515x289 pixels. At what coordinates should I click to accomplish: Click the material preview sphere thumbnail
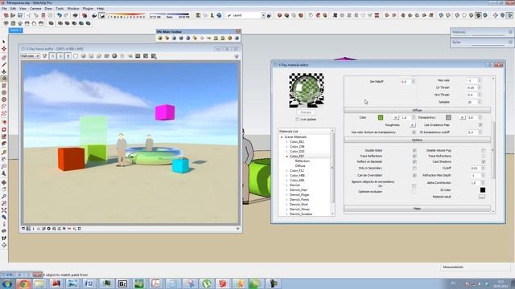tap(307, 90)
